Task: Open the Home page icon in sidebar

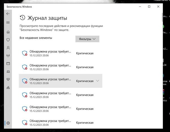Action: [x=8, y=32]
